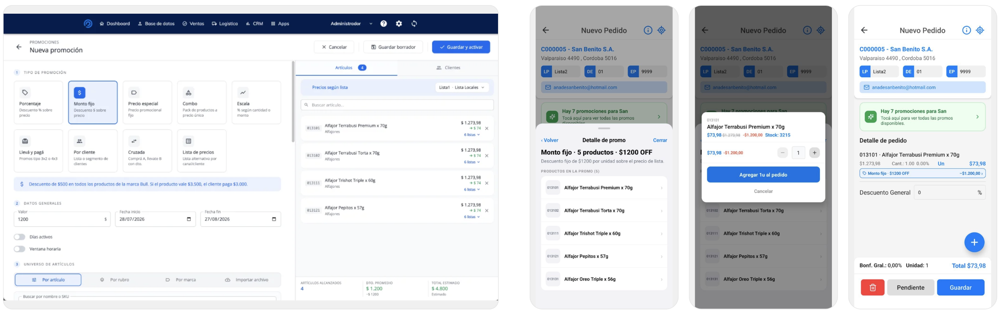
Task: Increase quantity with the plus button in add dialog
Action: 814,153
